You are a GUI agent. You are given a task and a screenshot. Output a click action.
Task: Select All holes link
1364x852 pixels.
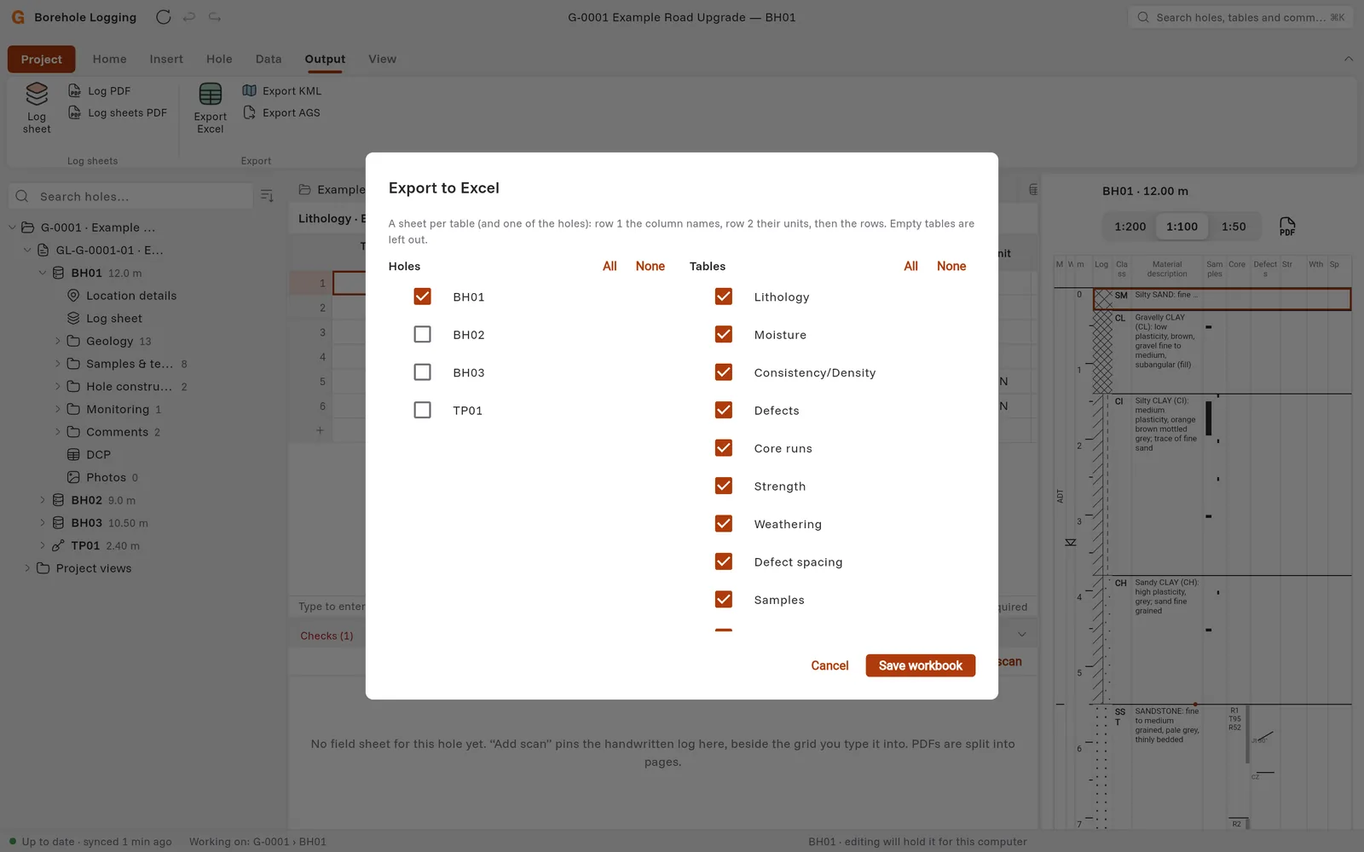[610, 266]
